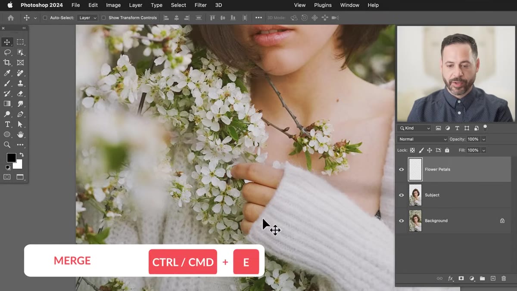Open the Fill slider dropdown arrow
Screen dimensions: 517x291
[x=484, y=150]
